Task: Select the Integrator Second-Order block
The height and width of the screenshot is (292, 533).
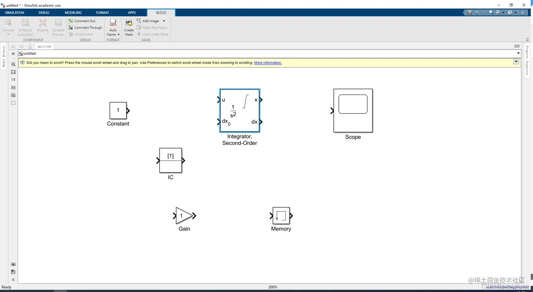Action: coord(240,111)
